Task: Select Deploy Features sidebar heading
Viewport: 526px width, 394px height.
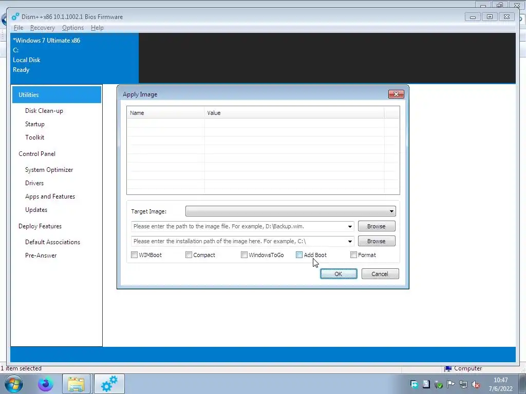Action: point(40,226)
